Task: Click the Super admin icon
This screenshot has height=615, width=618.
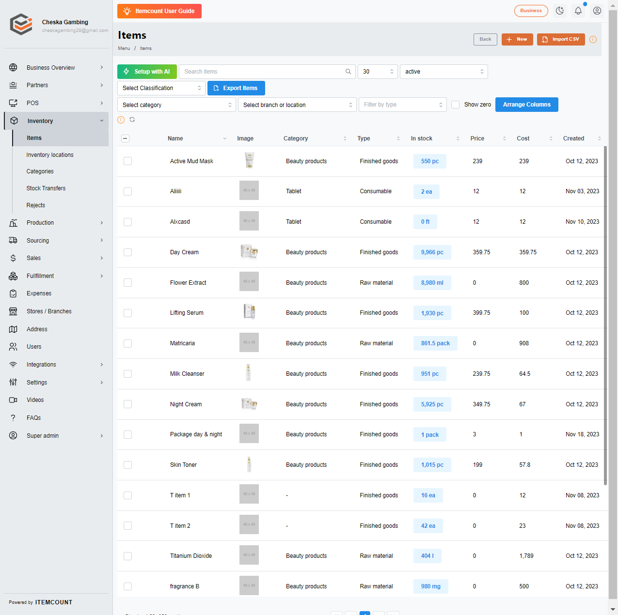Action: (13, 435)
